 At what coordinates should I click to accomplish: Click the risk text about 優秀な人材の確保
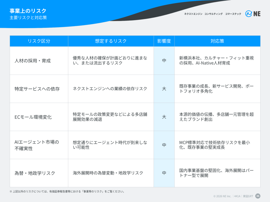111,61
